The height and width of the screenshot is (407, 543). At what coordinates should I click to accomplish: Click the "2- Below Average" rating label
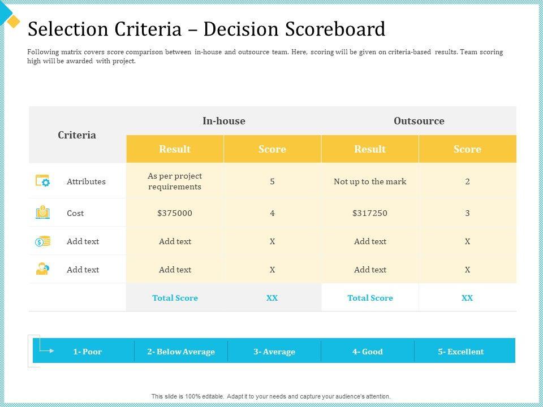181,352
